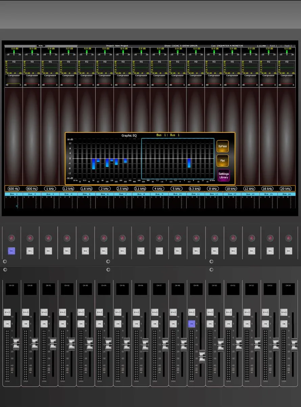
Task: Open the EQ graph for Bus 4
Action: tap(68, 67)
